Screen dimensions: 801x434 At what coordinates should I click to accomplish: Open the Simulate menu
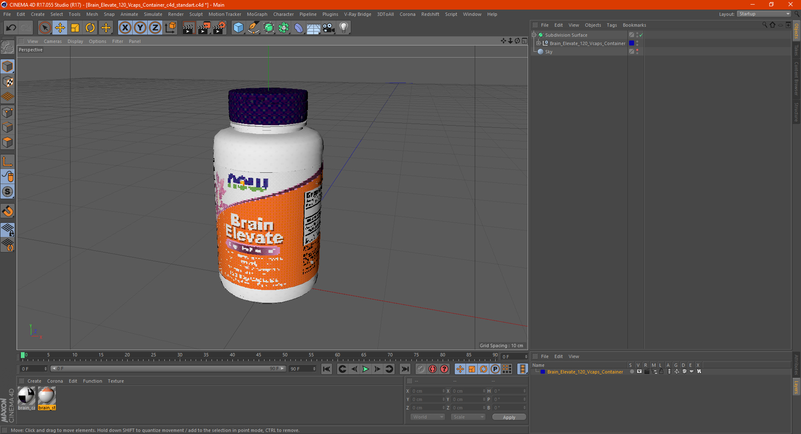pos(153,14)
